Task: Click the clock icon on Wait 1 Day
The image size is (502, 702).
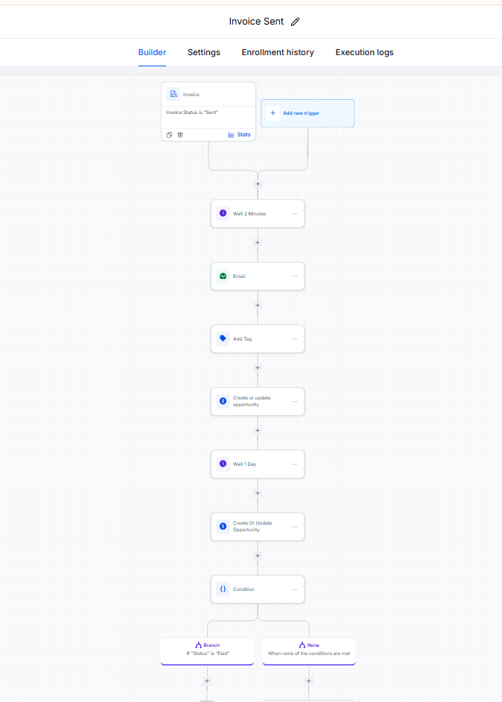Action: [x=223, y=464]
